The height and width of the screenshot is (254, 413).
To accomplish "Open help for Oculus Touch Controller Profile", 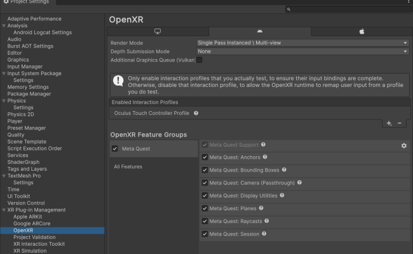I will tap(196, 113).
